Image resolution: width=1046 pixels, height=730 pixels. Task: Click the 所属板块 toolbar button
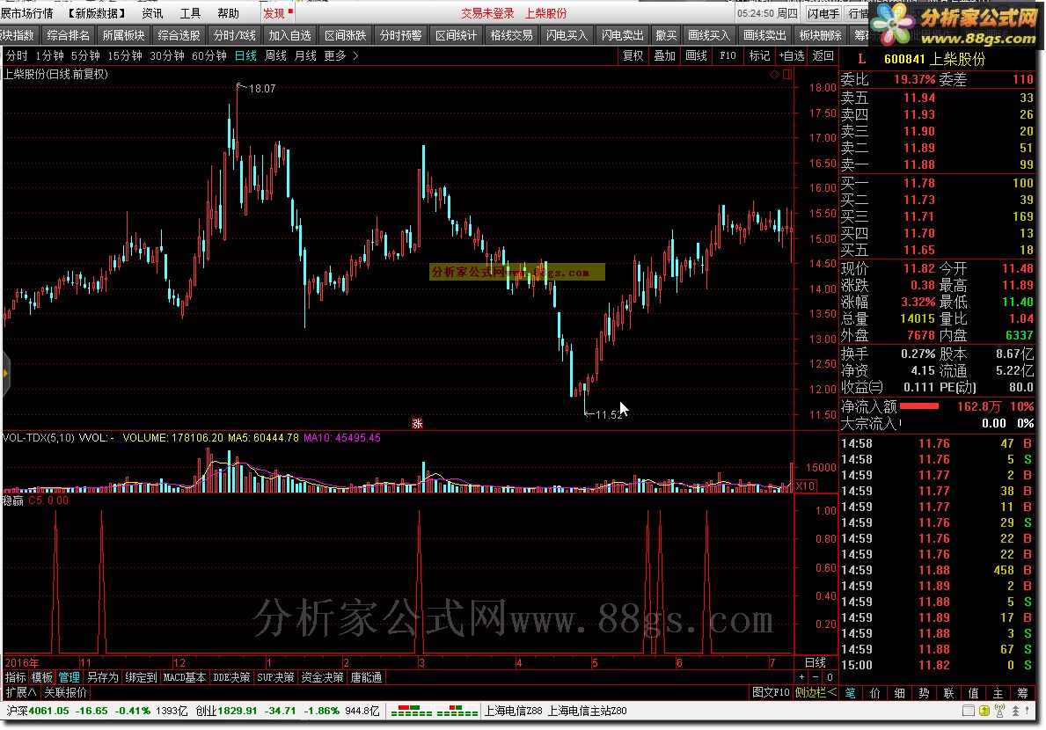coord(123,35)
